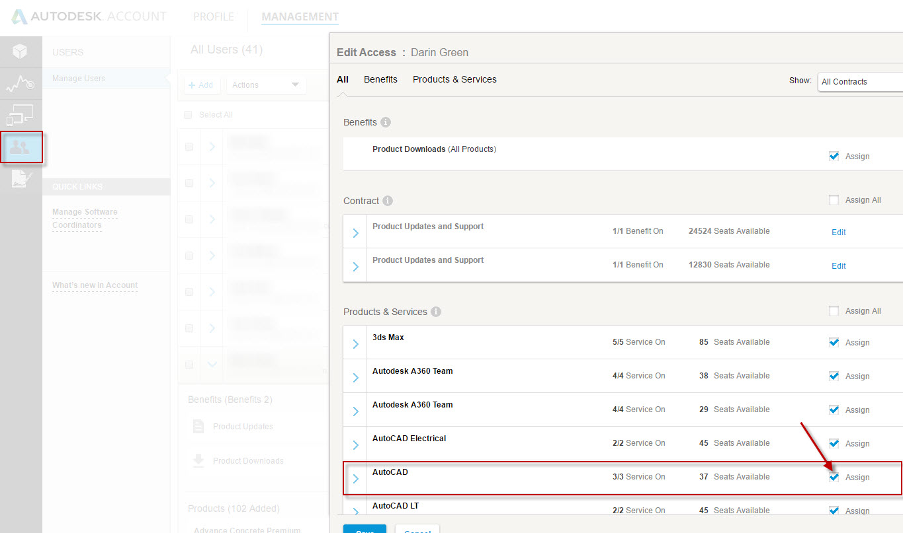Expand the 3ds Max row

coord(355,343)
